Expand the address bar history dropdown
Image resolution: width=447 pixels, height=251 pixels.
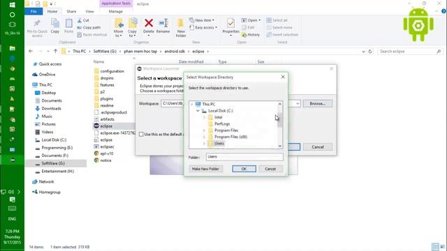(x=363, y=52)
